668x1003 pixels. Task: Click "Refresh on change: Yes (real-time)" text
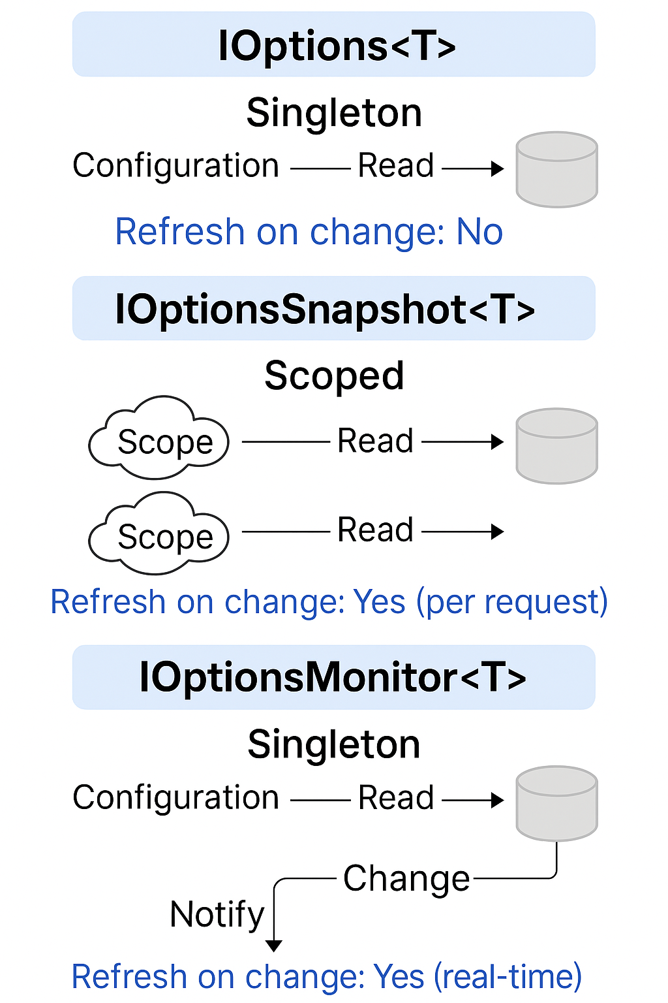click(x=326, y=977)
